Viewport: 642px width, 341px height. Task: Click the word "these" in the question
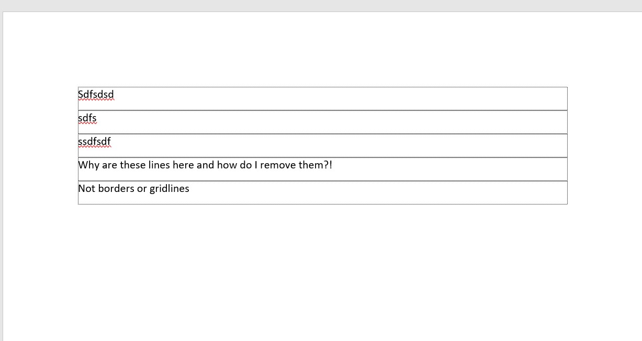point(132,165)
